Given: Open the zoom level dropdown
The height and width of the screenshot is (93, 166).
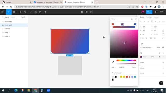Looking at the screenshot, I should click(162, 12).
